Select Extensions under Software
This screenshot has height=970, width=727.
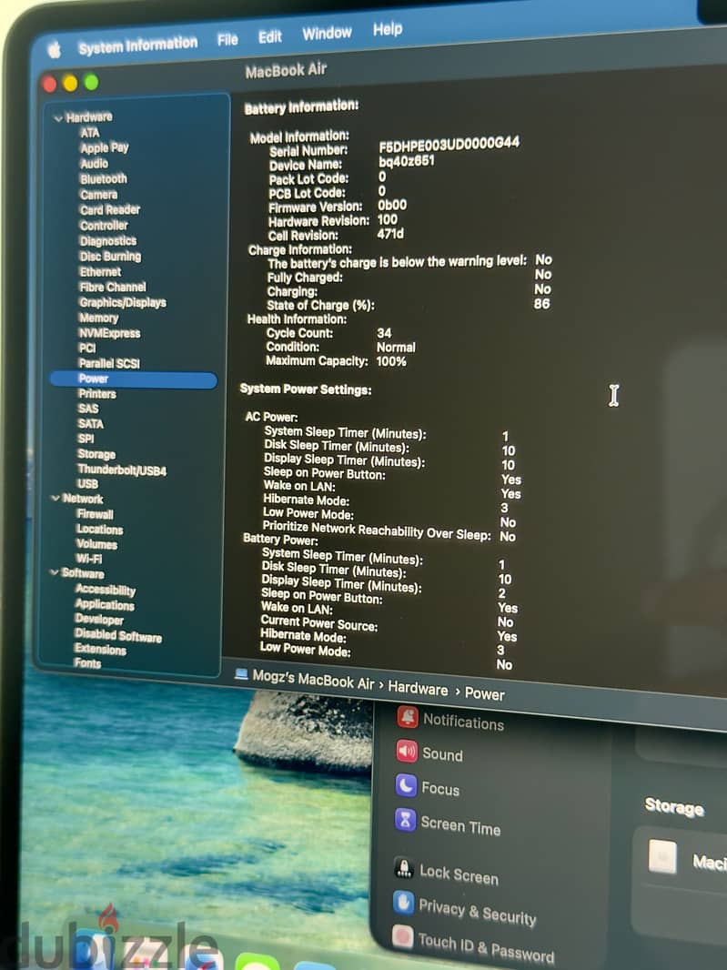(100, 649)
